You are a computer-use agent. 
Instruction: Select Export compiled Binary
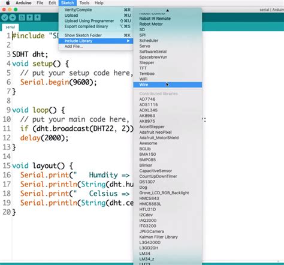coord(96,26)
